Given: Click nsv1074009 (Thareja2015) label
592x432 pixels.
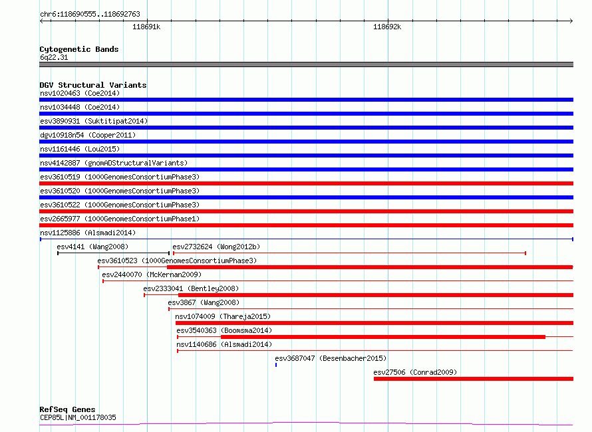Looking at the screenshot, I should (223, 316).
